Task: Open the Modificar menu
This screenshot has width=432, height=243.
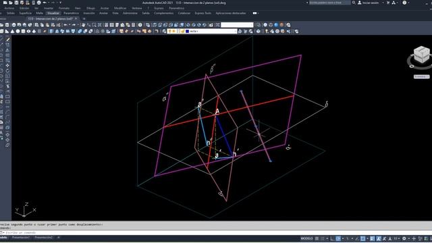Action: click(x=120, y=8)
